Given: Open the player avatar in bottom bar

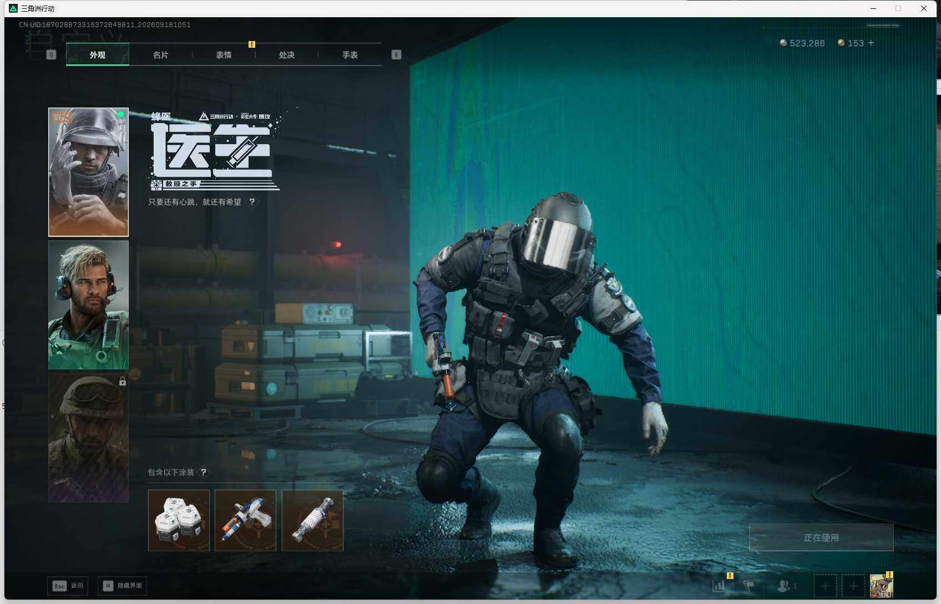Looking at the screenshot, I should (882, 586).
